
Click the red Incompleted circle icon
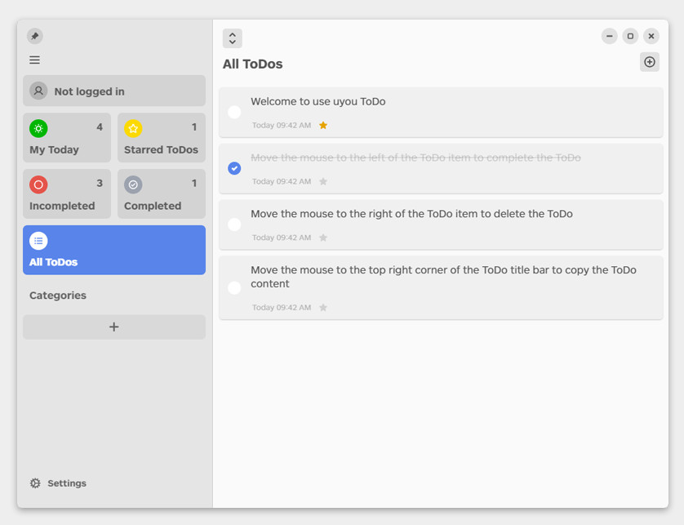(x=38, y=185)
